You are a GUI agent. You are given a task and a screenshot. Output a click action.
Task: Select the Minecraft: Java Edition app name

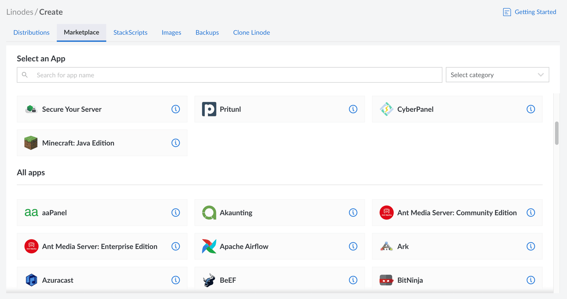tap(78, 143)
